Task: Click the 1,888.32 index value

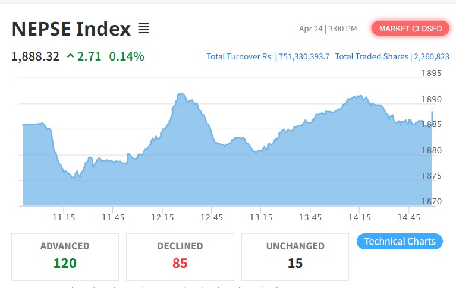Action: pos(35,56)
